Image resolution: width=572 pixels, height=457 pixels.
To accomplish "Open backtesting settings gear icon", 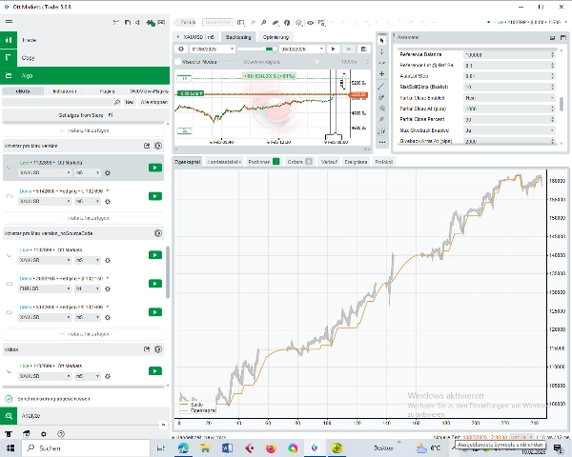I will pyautogui.click(x=181, y=49).
